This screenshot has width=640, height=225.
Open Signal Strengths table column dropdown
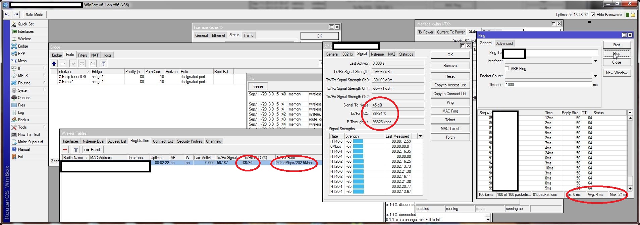(x=420, y=136)
